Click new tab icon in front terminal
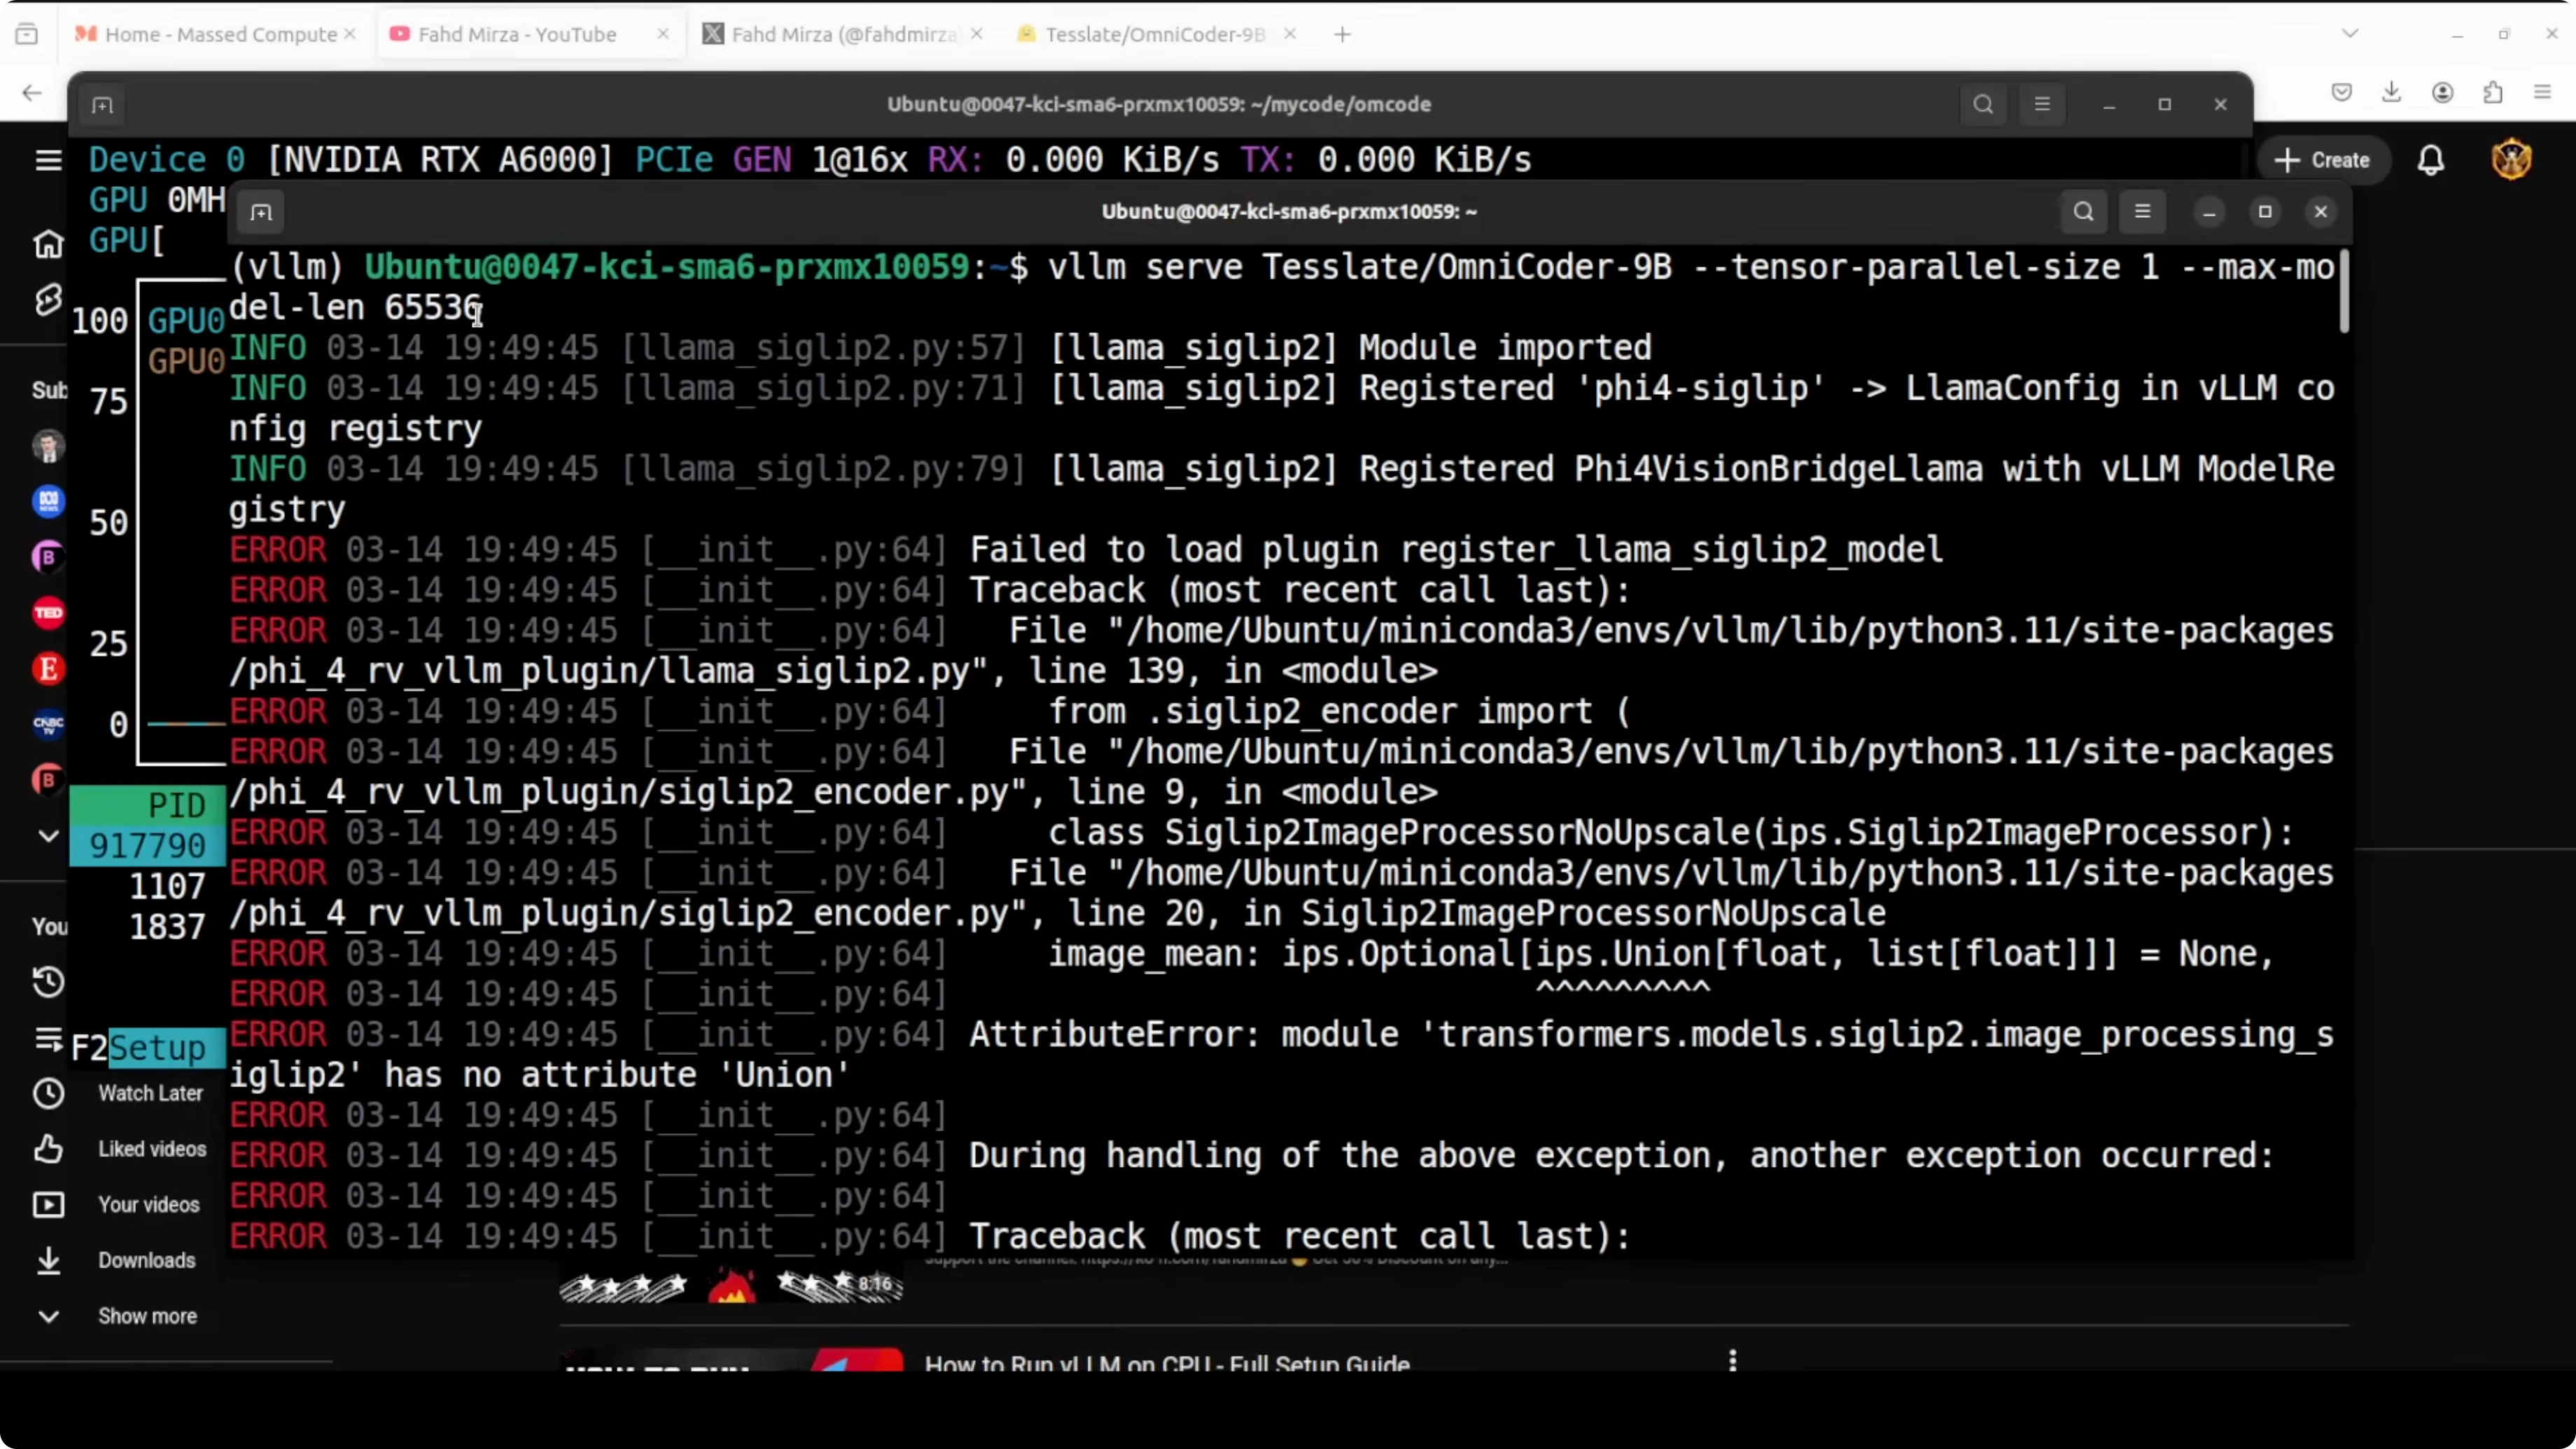Image resolution: width=2576 pixels, height=1449 pixels. 261,212
